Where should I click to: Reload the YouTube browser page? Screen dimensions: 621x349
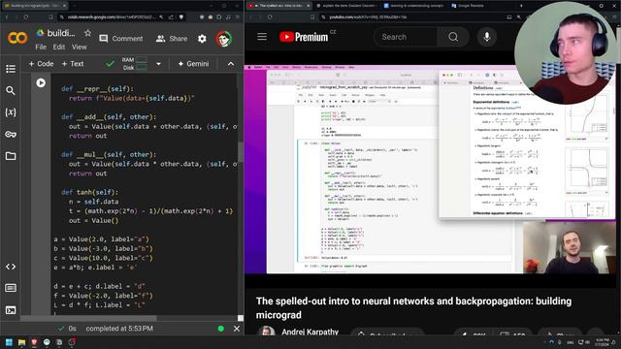pyautogui.click(x=270, y=17)
